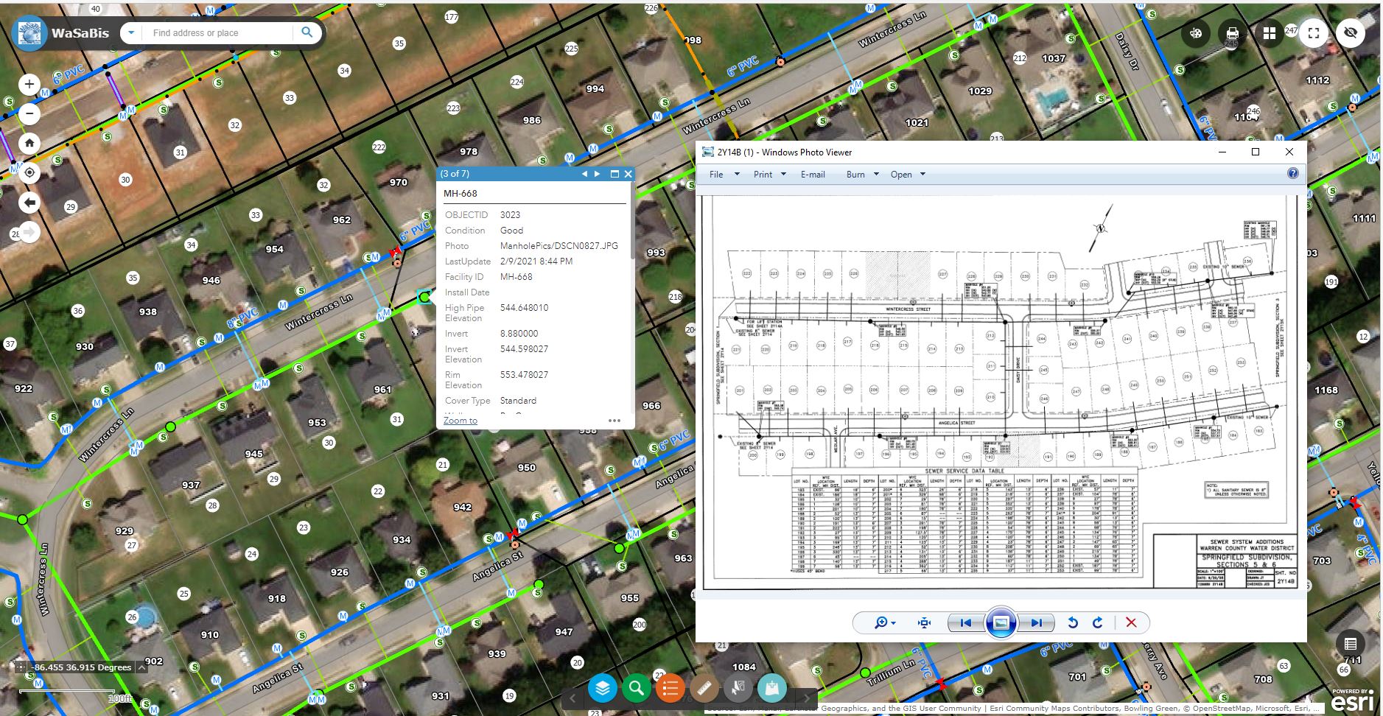Zoom in on the WaSaBis map

coord(29,84)
